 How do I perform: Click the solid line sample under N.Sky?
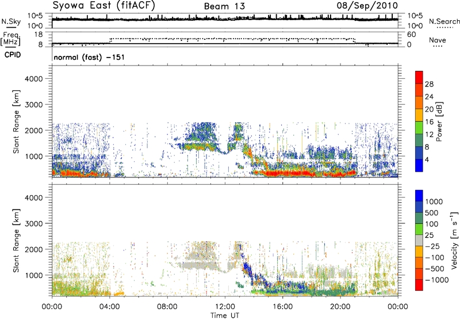click(x=11, y=27)
